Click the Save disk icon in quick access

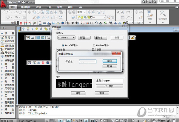pos(19,2)
